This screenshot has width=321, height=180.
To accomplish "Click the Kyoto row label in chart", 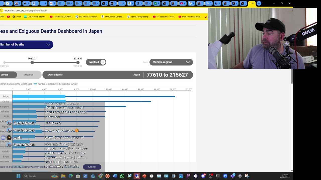I will pyautogui.click(x=6, y=157).
